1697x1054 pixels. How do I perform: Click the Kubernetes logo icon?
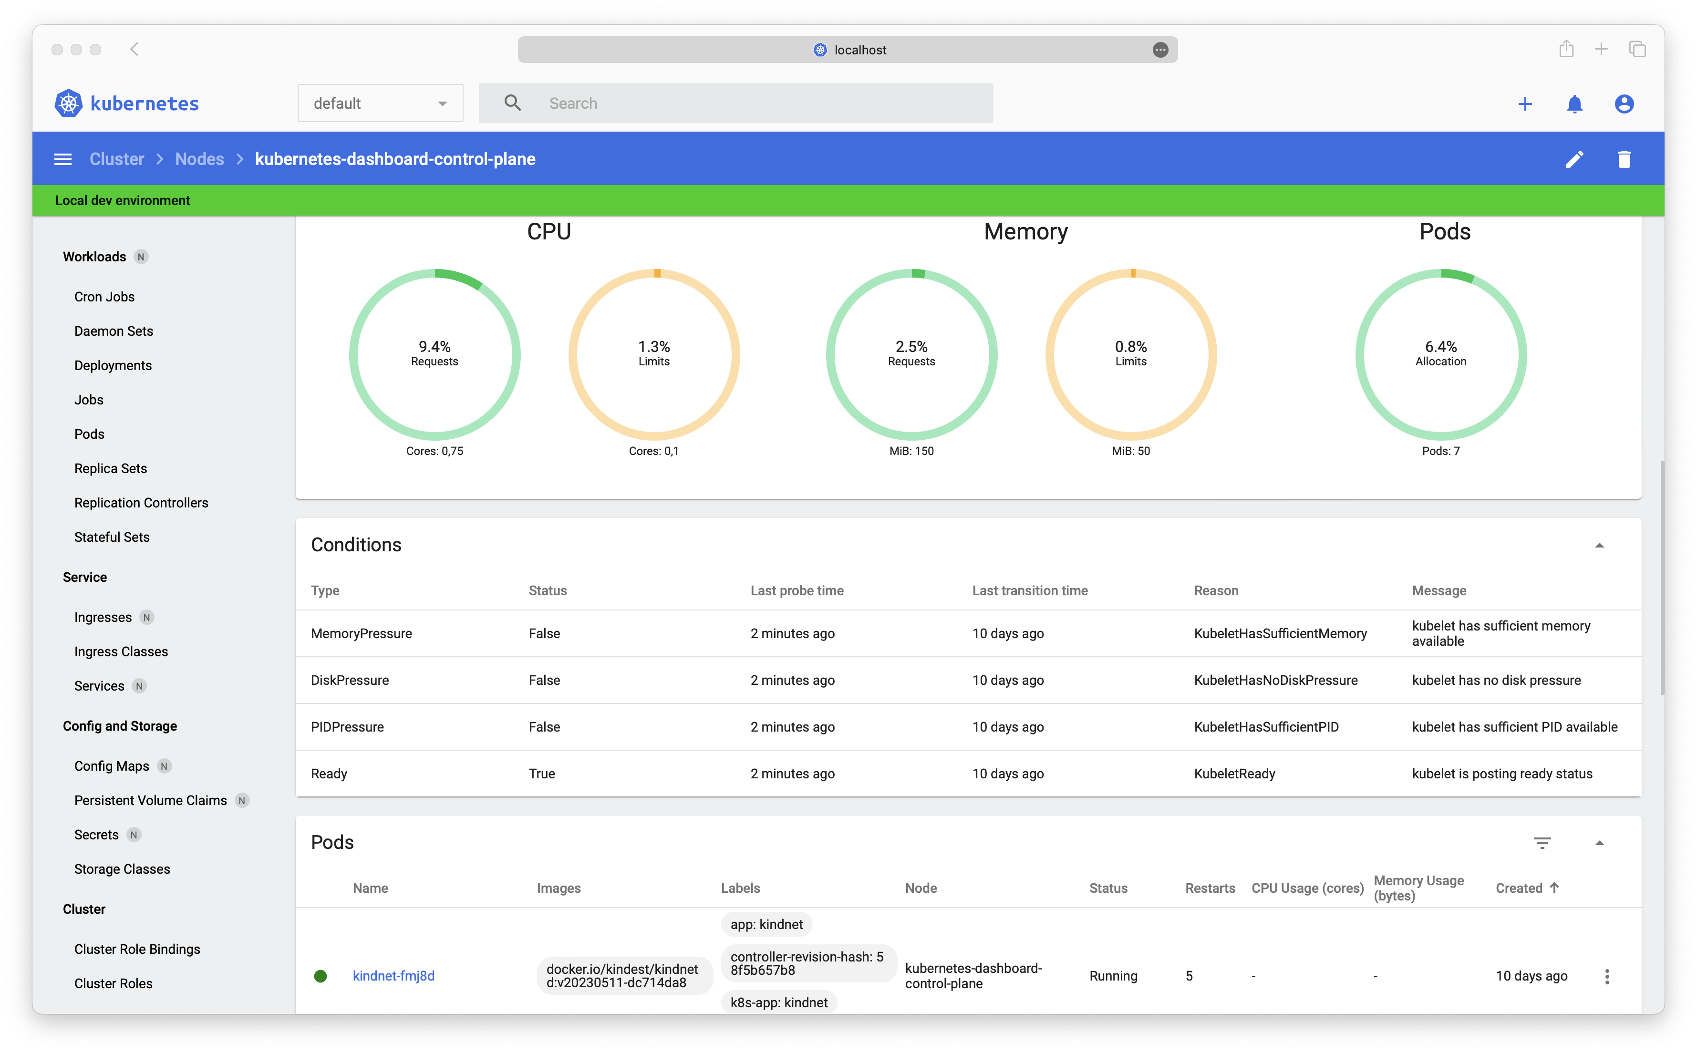68,102
